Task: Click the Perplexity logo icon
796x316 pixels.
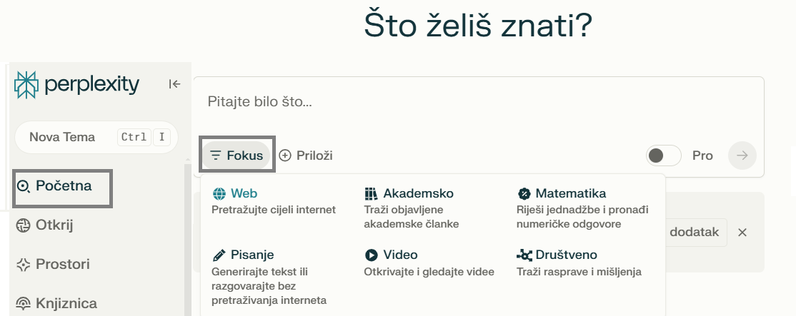Action: point(26,85)
